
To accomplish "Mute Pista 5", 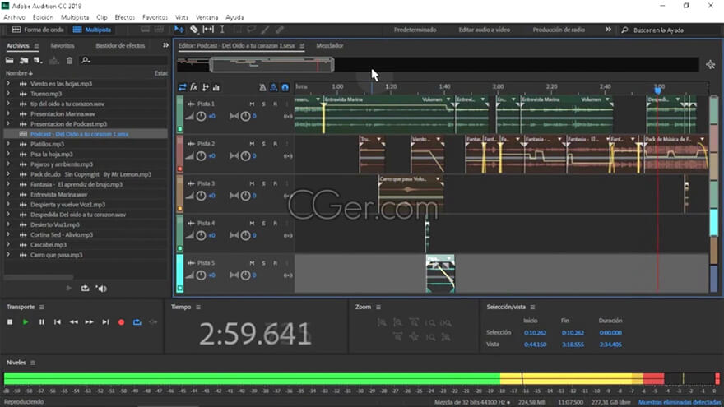I will (252, 263).
